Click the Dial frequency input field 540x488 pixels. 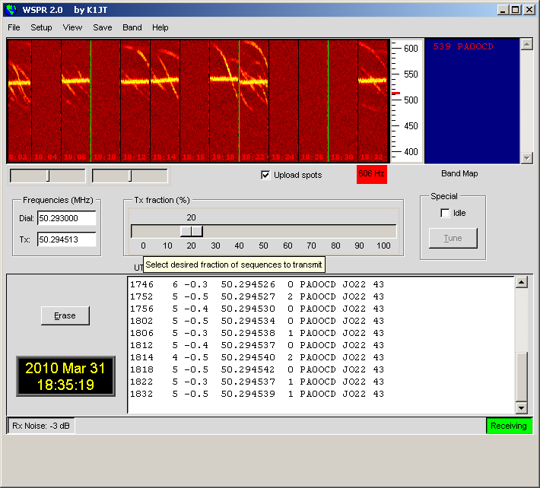(66, 218)
